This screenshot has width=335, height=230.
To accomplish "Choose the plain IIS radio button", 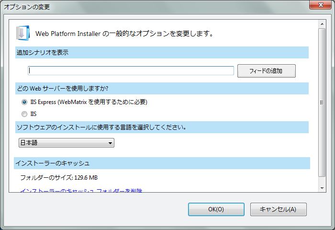I will click(24, 114).
